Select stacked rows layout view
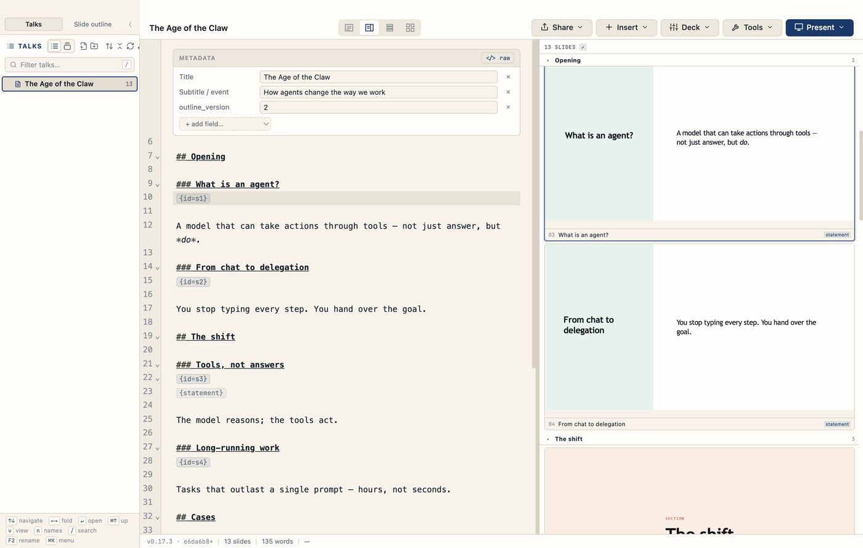This screenshot has width=863, height=548. coord(390,28)
